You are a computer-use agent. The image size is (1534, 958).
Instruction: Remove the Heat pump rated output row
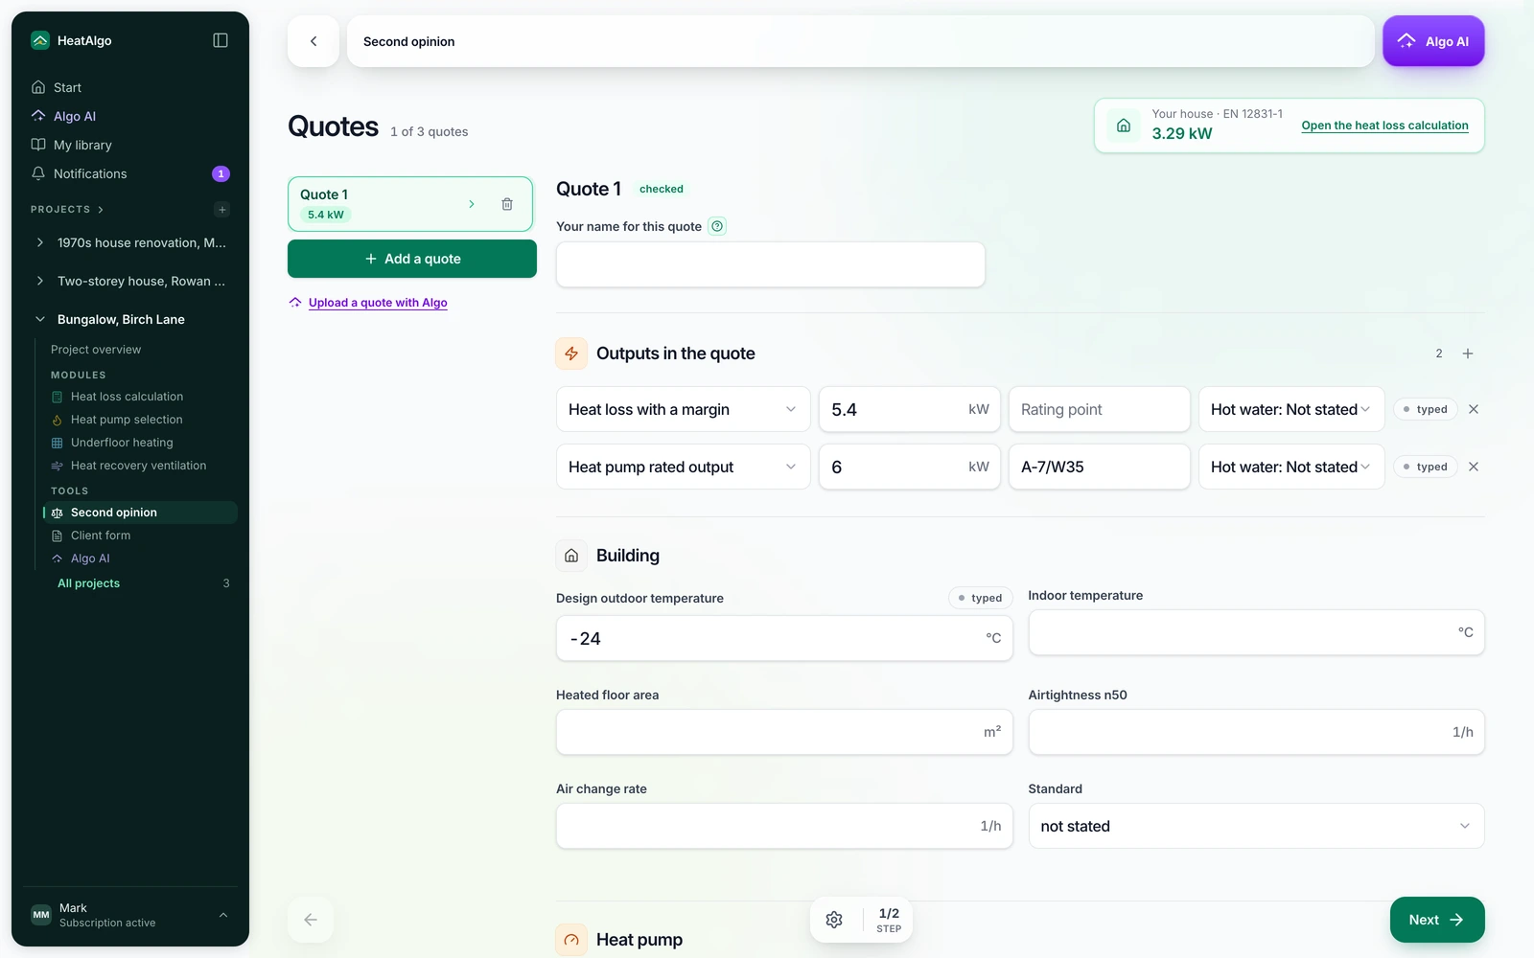click(1474, 467)
